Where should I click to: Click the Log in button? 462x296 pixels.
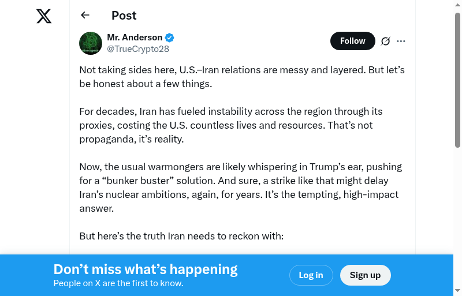pos(311,275)
